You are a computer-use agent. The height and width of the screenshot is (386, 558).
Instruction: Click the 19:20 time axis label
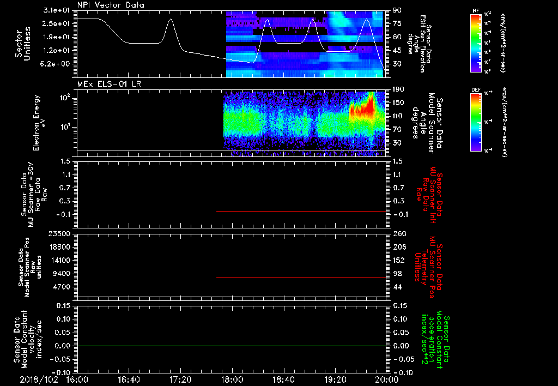tap(335, 379)
